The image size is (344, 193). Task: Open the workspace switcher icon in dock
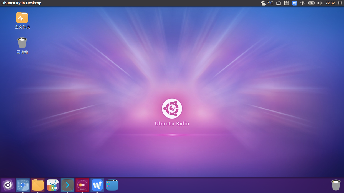112,185
